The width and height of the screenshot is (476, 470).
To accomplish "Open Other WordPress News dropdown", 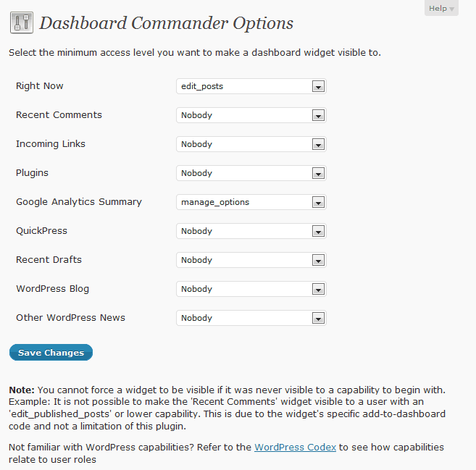I will point(251,319).
